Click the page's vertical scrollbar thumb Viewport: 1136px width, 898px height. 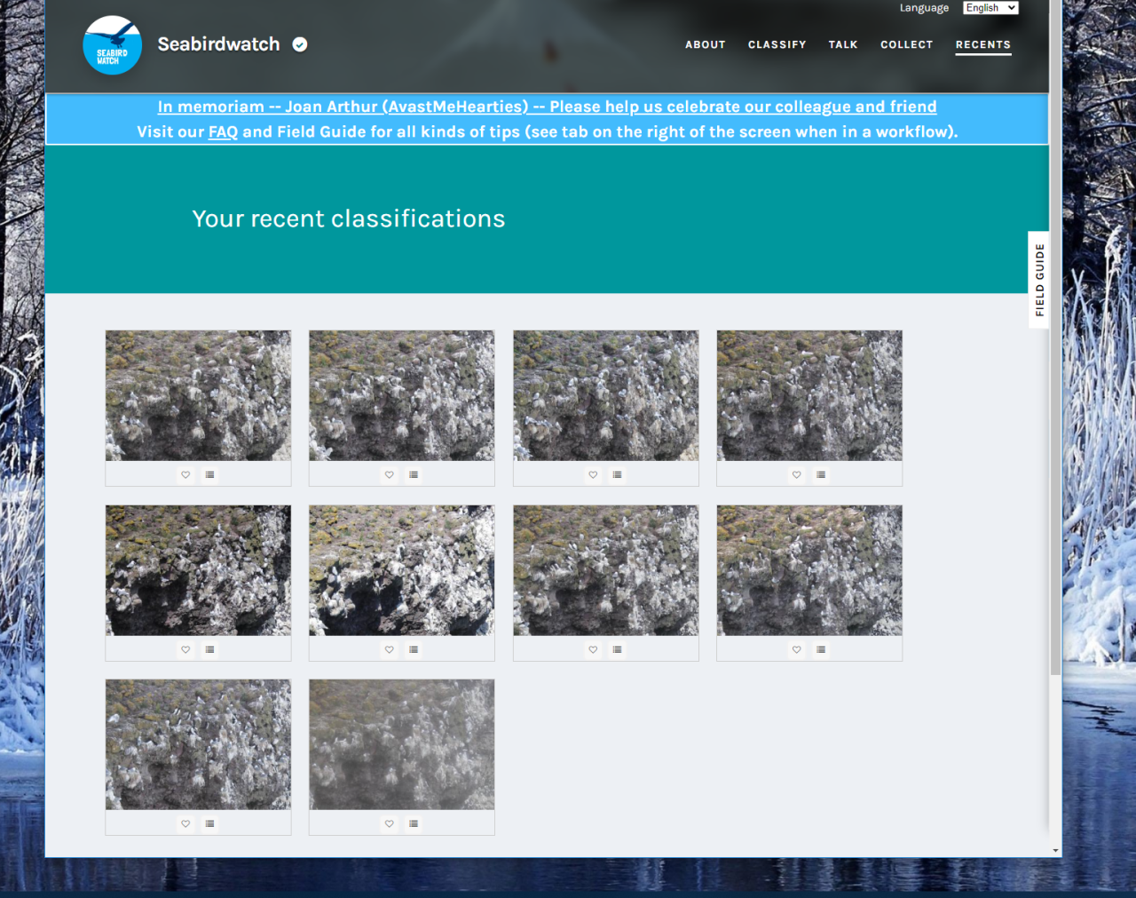tap(1055, 338)
